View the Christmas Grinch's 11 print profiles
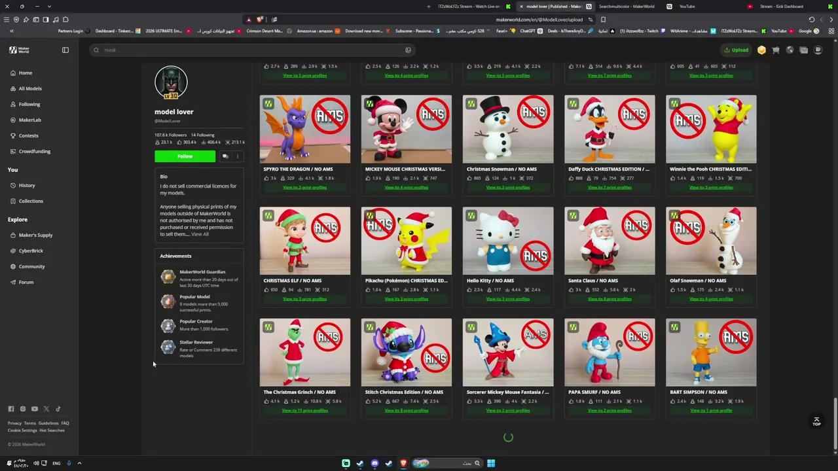The height and width of the screenshot is (471, 838). [x=304, y=411]
